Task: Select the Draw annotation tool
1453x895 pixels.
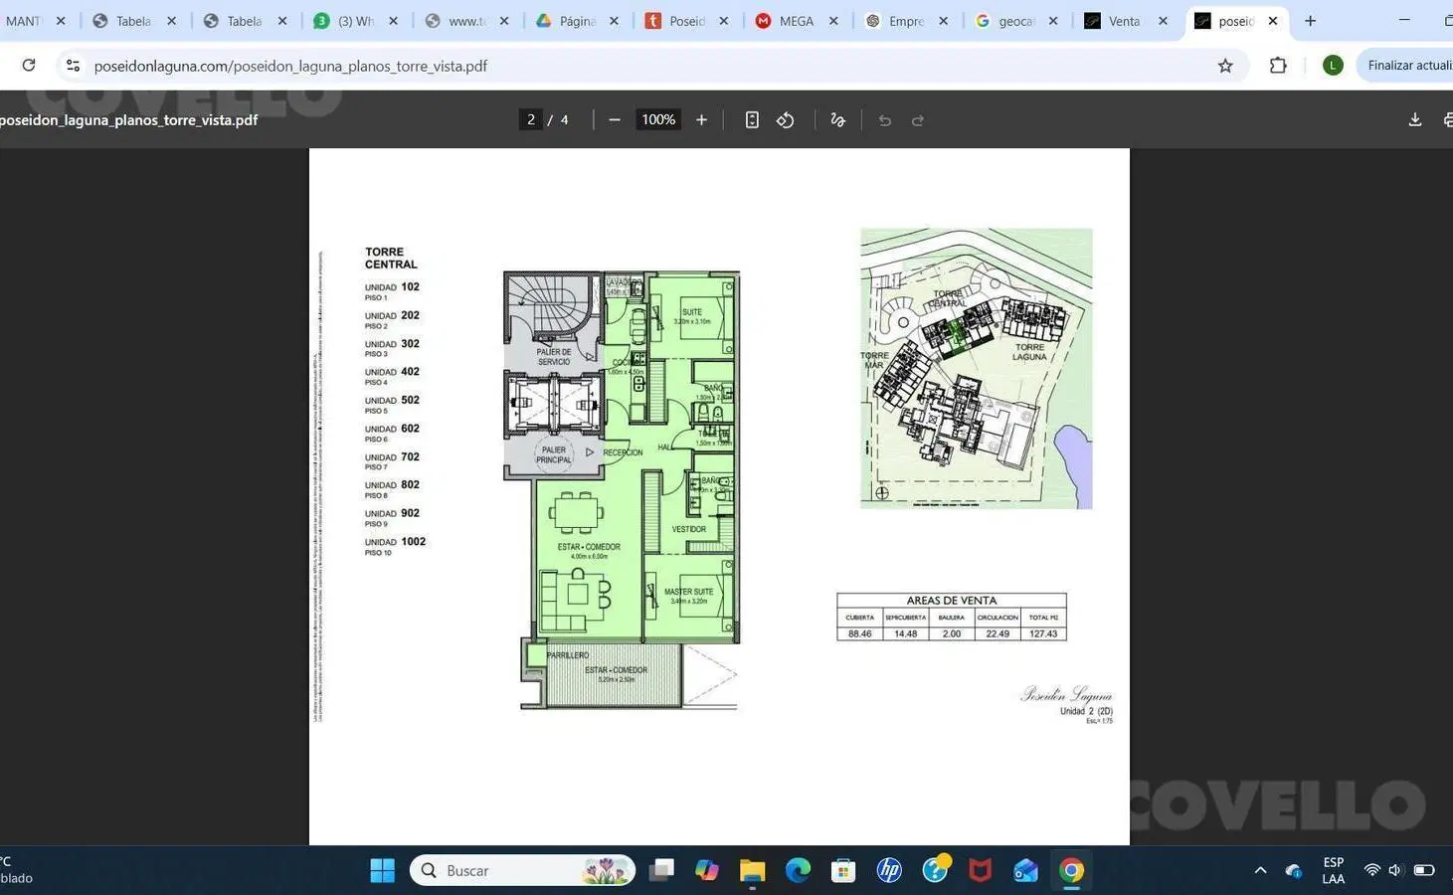Action: 837,119
